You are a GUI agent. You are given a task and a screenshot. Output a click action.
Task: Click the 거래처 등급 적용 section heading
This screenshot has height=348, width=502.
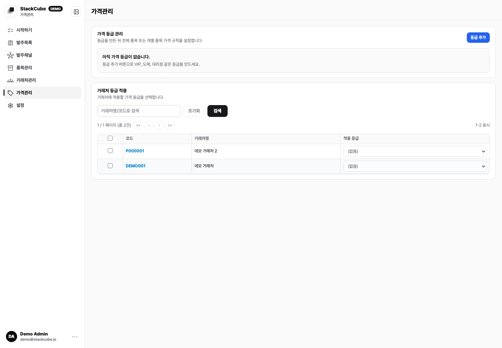tap(112, 90)
